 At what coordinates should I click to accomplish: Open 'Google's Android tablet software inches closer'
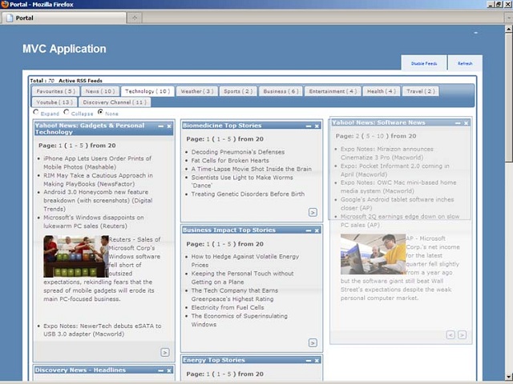click(x=398, y=204)
